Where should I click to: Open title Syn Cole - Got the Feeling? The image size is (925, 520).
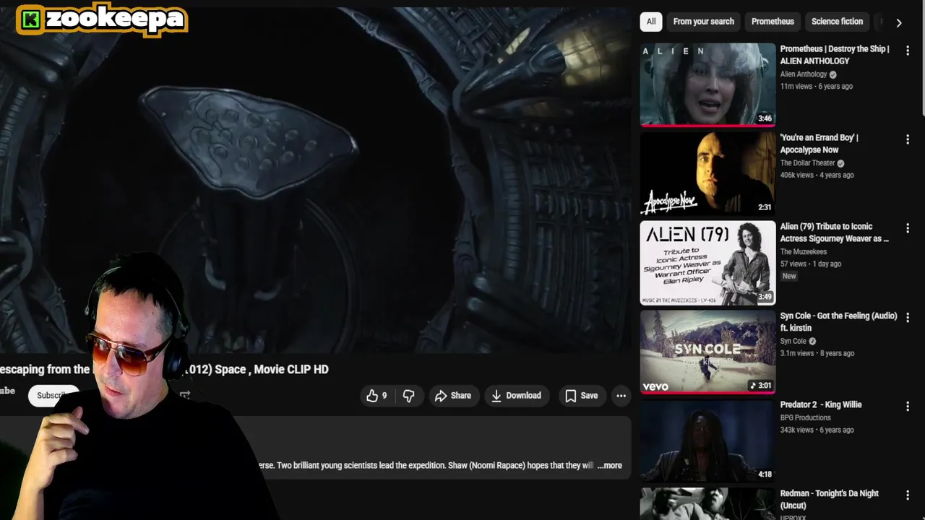[x=838, y=321]
